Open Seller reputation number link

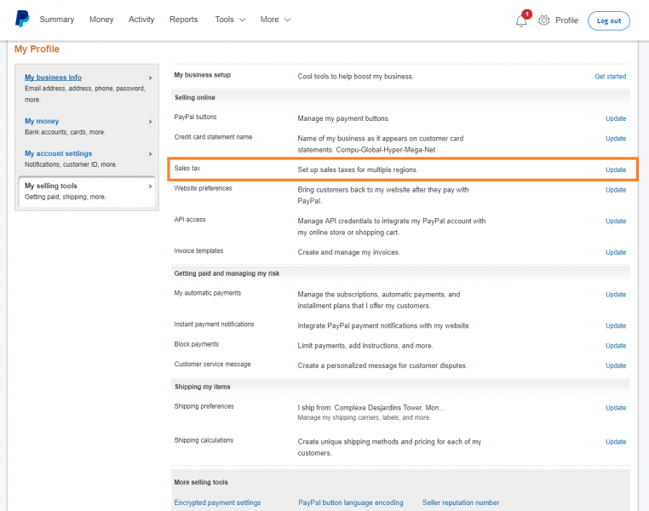point(461,502)
